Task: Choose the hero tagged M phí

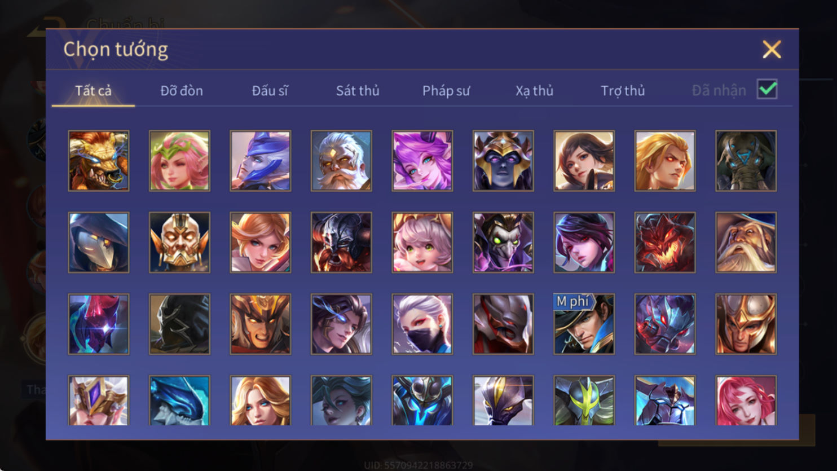Action: click(x=584, y=324)
